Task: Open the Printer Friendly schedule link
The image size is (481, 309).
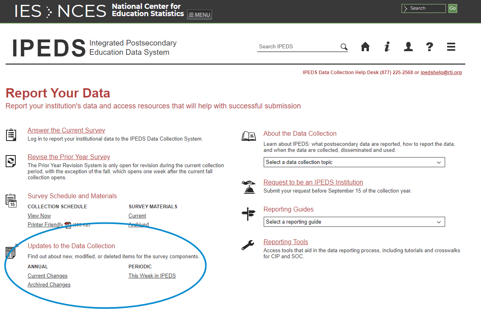Action: (46, 225)
